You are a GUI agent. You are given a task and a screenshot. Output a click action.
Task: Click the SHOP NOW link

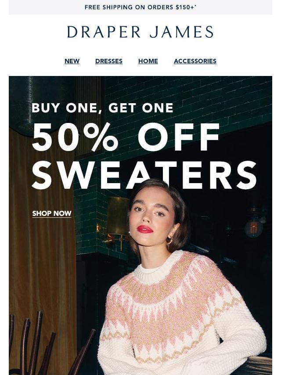click(52, 213)
